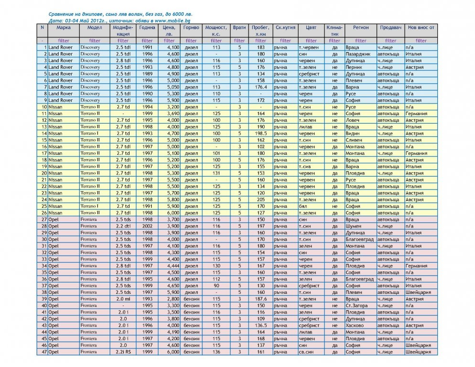This screenshot has width=475, height=367.
Task: Click Перник region in row 4
Action: click(354, 67)
